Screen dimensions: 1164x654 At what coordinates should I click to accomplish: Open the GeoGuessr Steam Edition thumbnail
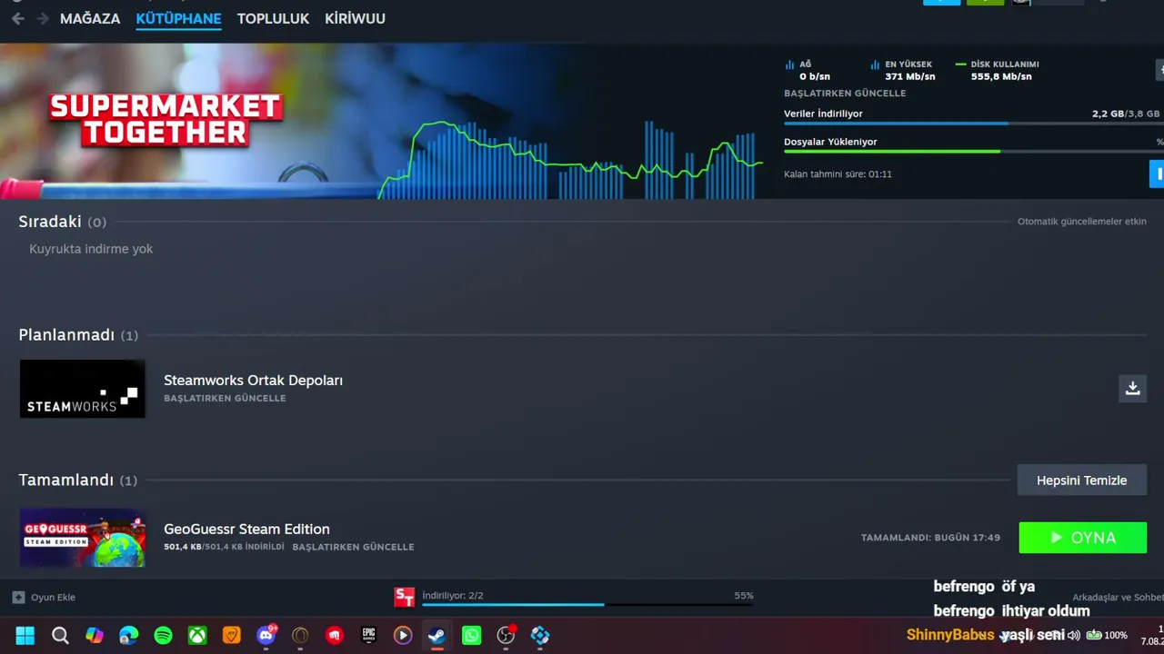tap(83, 537)
